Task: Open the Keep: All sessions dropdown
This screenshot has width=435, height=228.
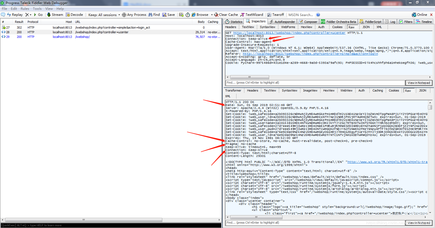Action: pyautogui.click(x=104, y=15)
